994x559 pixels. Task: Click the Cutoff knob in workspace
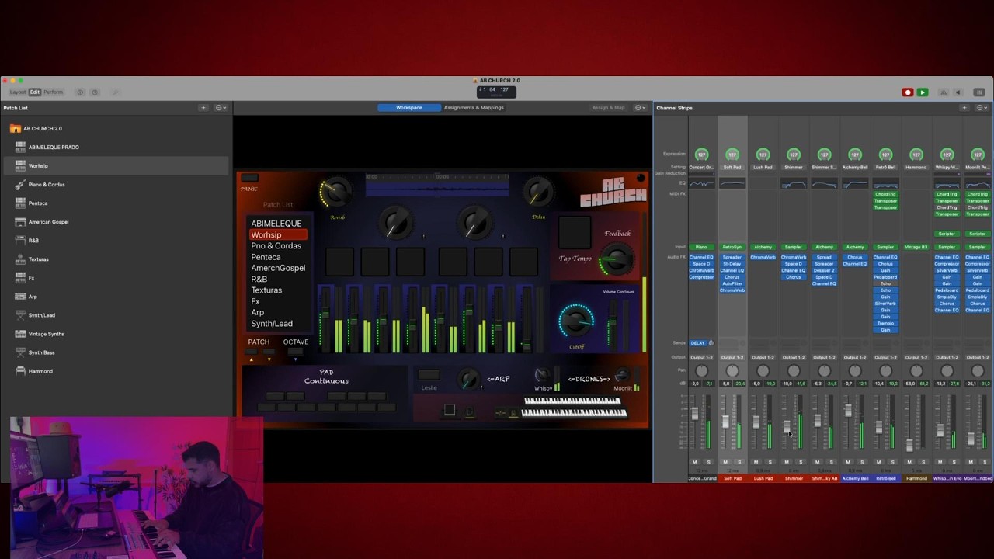[576, 320]
